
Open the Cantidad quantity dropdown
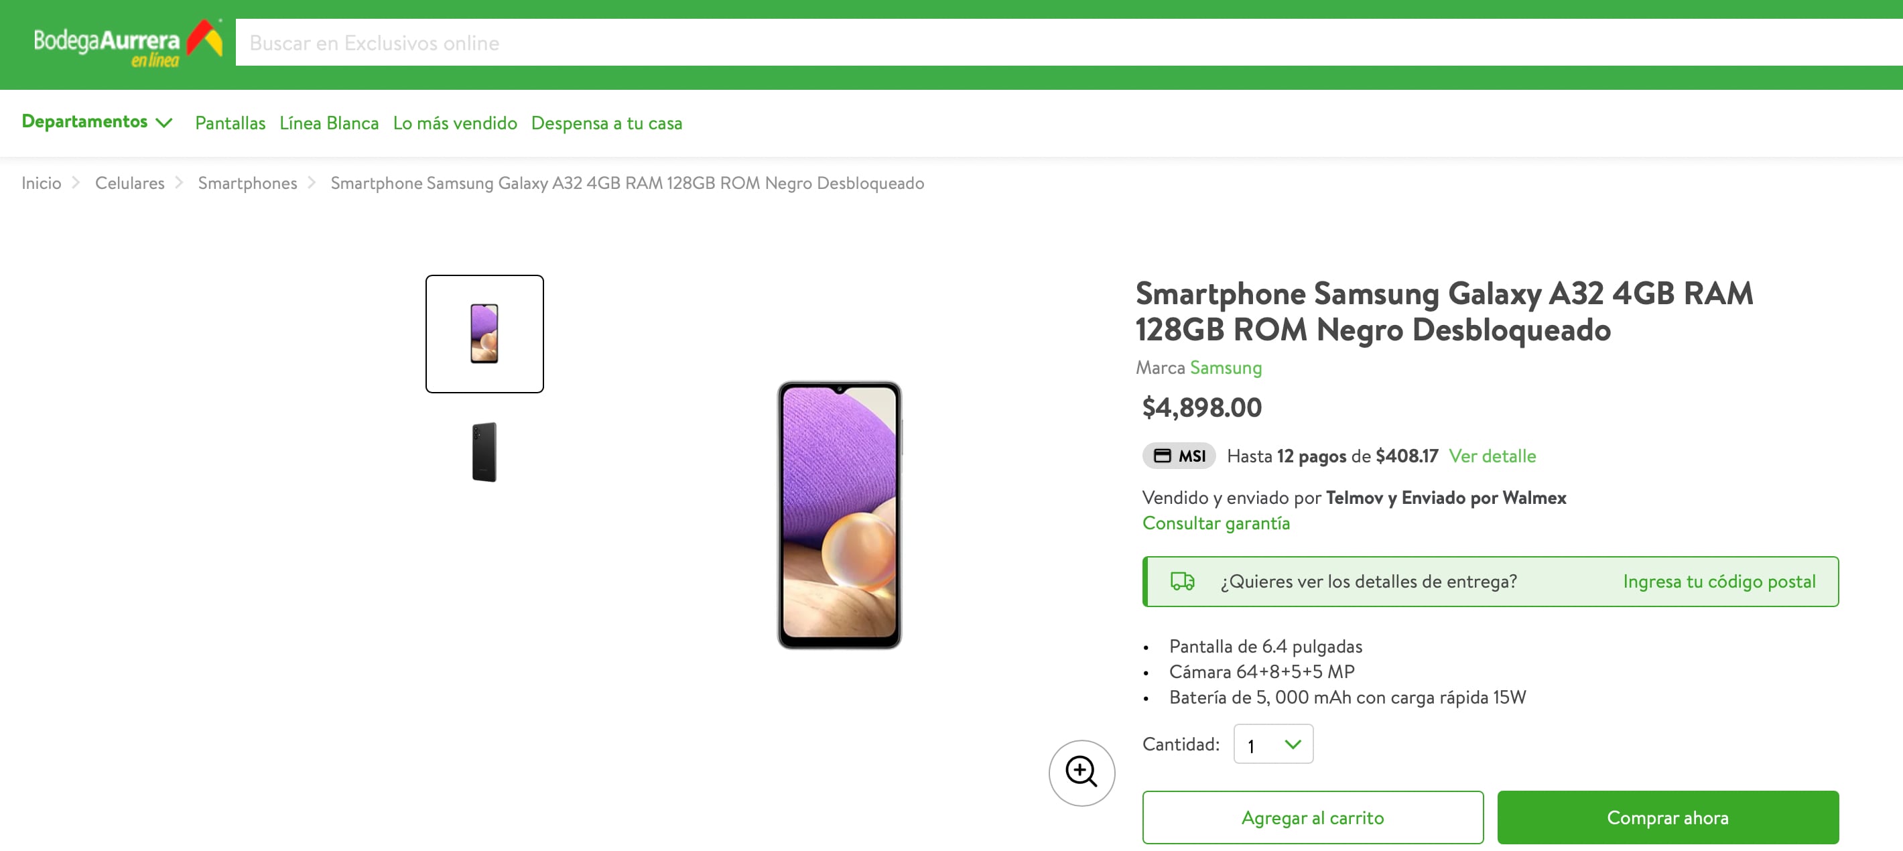pyautogui.click(x=1273, y=744)
